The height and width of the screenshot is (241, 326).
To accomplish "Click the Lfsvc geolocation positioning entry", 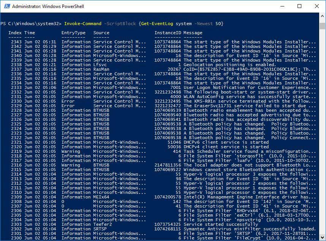I will 152,65.
